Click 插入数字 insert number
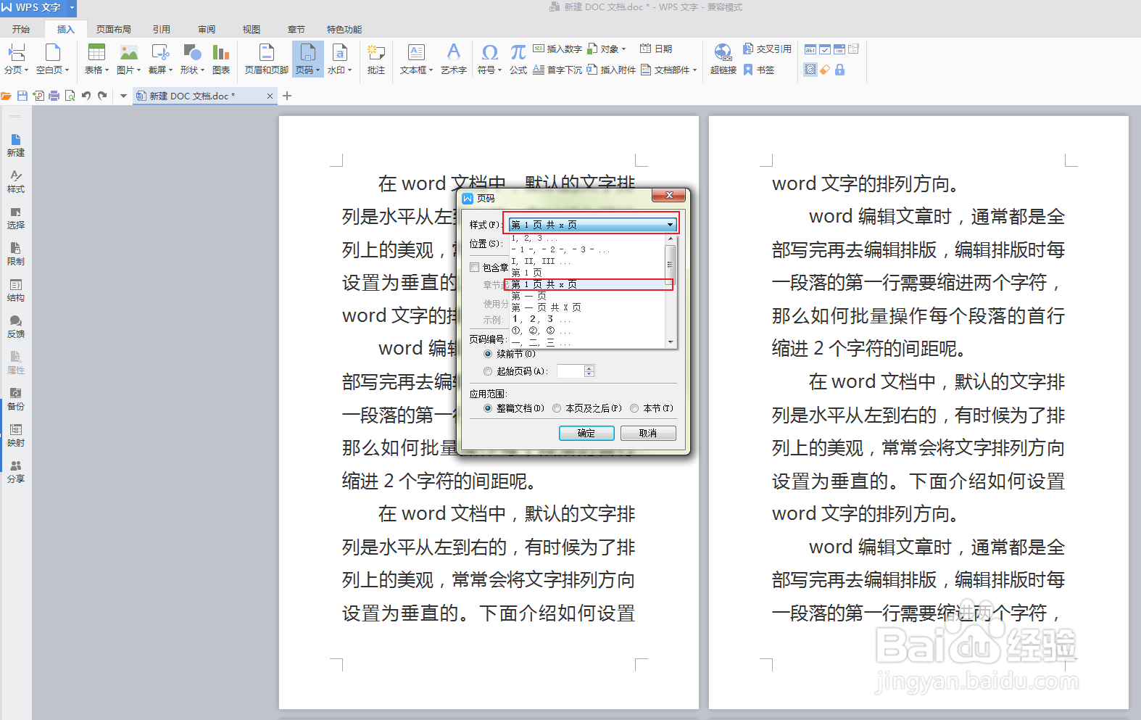This screenshot has height=720, width=1141. coord(557,49)
